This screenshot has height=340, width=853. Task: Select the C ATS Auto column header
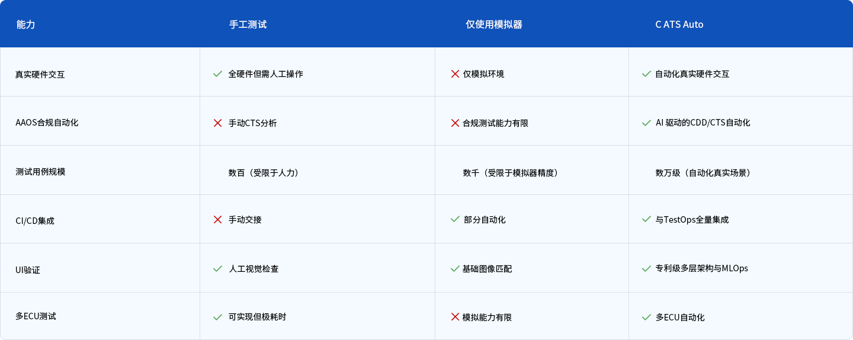(679, 25)
